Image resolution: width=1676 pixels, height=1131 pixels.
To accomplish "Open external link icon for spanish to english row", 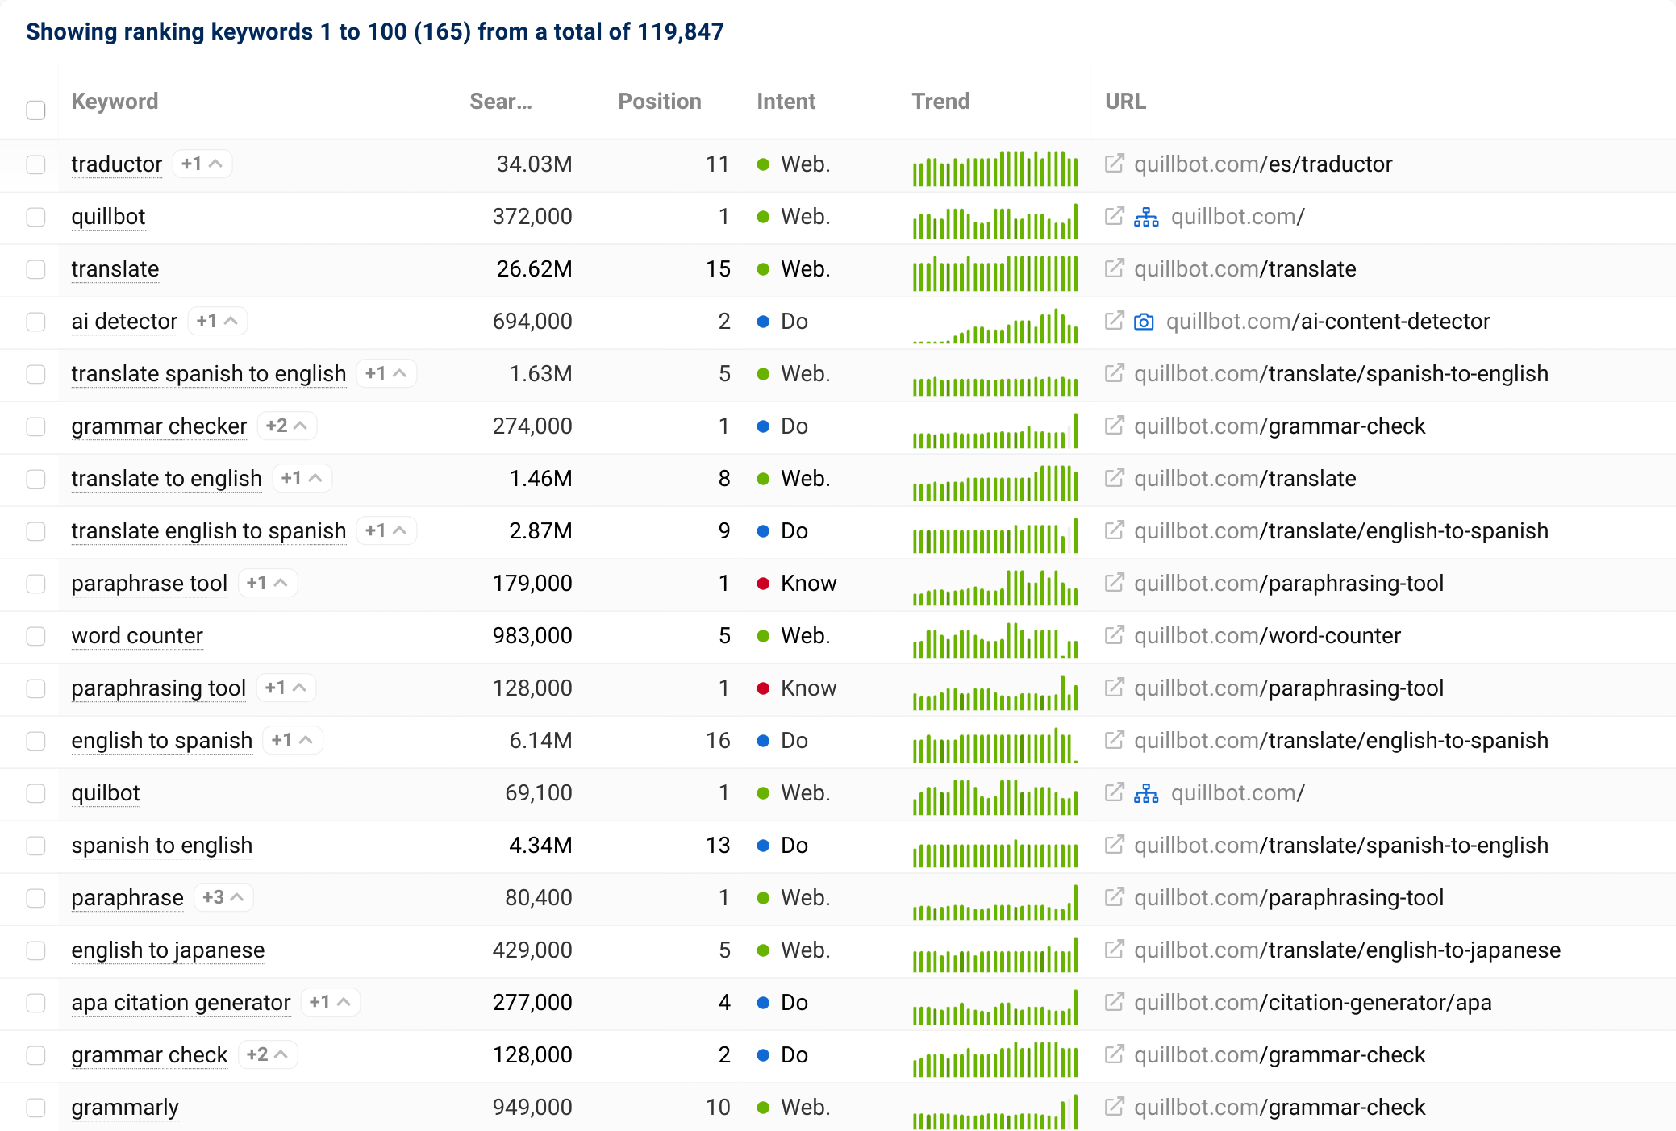I will pos(1114,845).
